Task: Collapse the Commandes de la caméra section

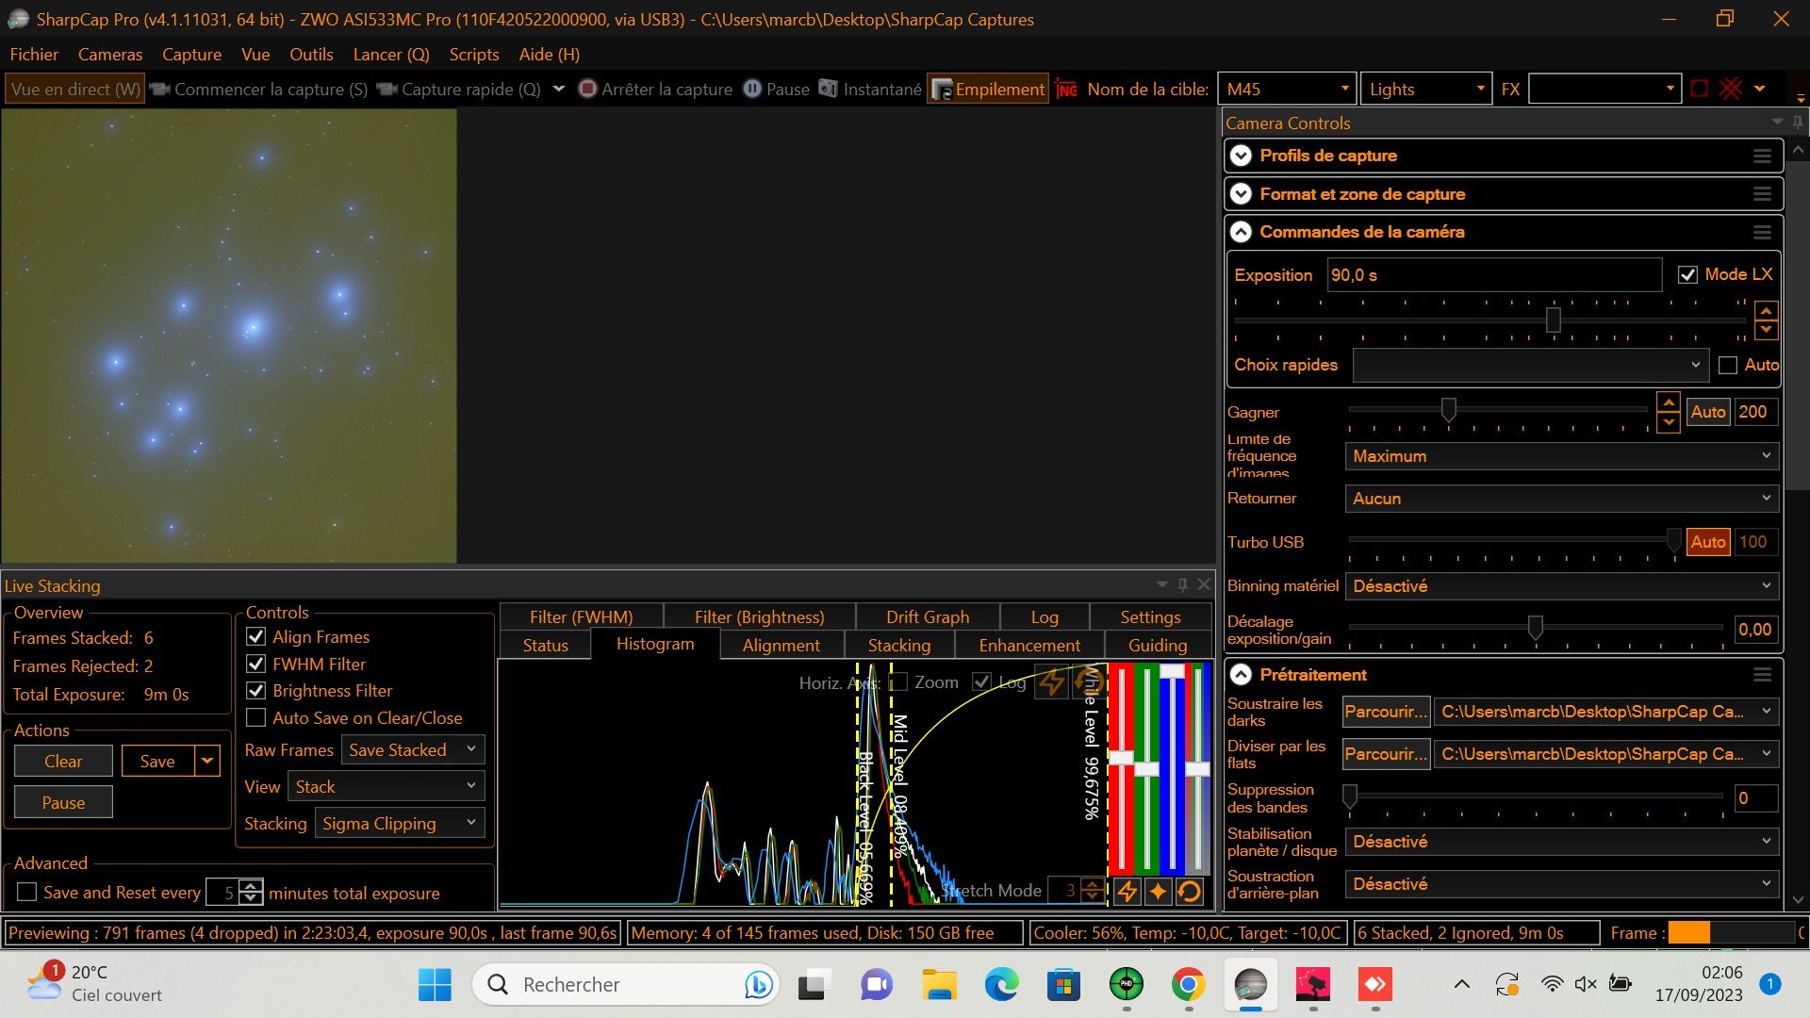Action: [1241, 232]
